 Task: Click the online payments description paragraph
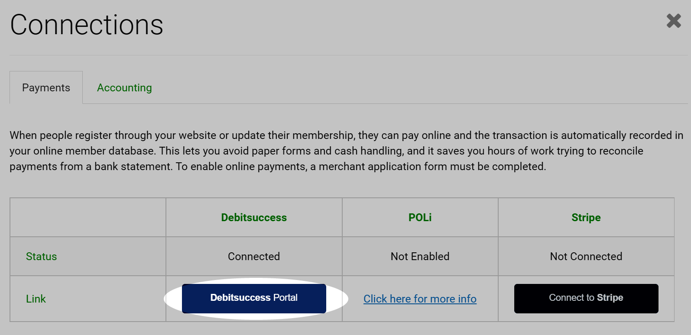[346, 151]
